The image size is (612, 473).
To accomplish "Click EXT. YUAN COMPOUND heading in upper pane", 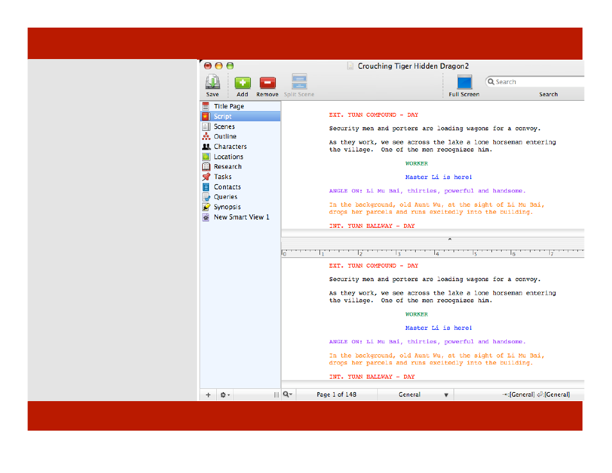I will [x=373, y=115].
